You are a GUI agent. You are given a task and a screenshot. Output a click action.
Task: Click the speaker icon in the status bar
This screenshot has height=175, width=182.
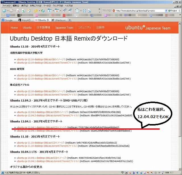tap(137, 173)
